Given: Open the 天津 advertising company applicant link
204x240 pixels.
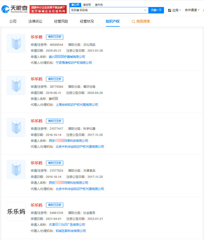Looking at the screenshot, I should (67, 225).
